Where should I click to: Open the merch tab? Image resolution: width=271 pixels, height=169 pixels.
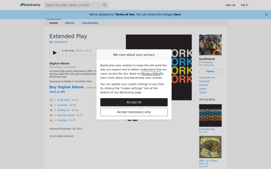click(x=70, y=23)
